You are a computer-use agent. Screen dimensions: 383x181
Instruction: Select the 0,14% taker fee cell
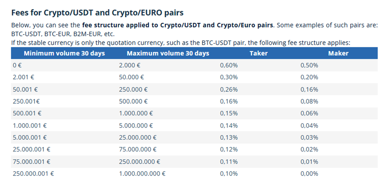pyautogui.click(x=229, y=126)
